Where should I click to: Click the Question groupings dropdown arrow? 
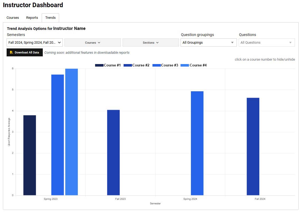(x=233, y=42)
